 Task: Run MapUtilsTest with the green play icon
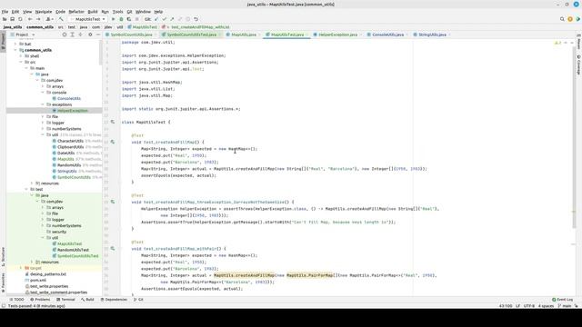tap(113, 19)
